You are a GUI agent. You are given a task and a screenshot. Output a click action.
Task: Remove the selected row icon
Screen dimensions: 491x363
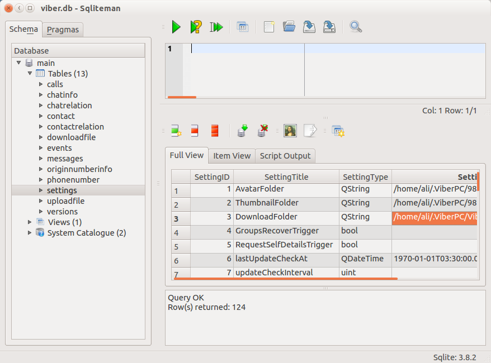[x=195, y=131]
